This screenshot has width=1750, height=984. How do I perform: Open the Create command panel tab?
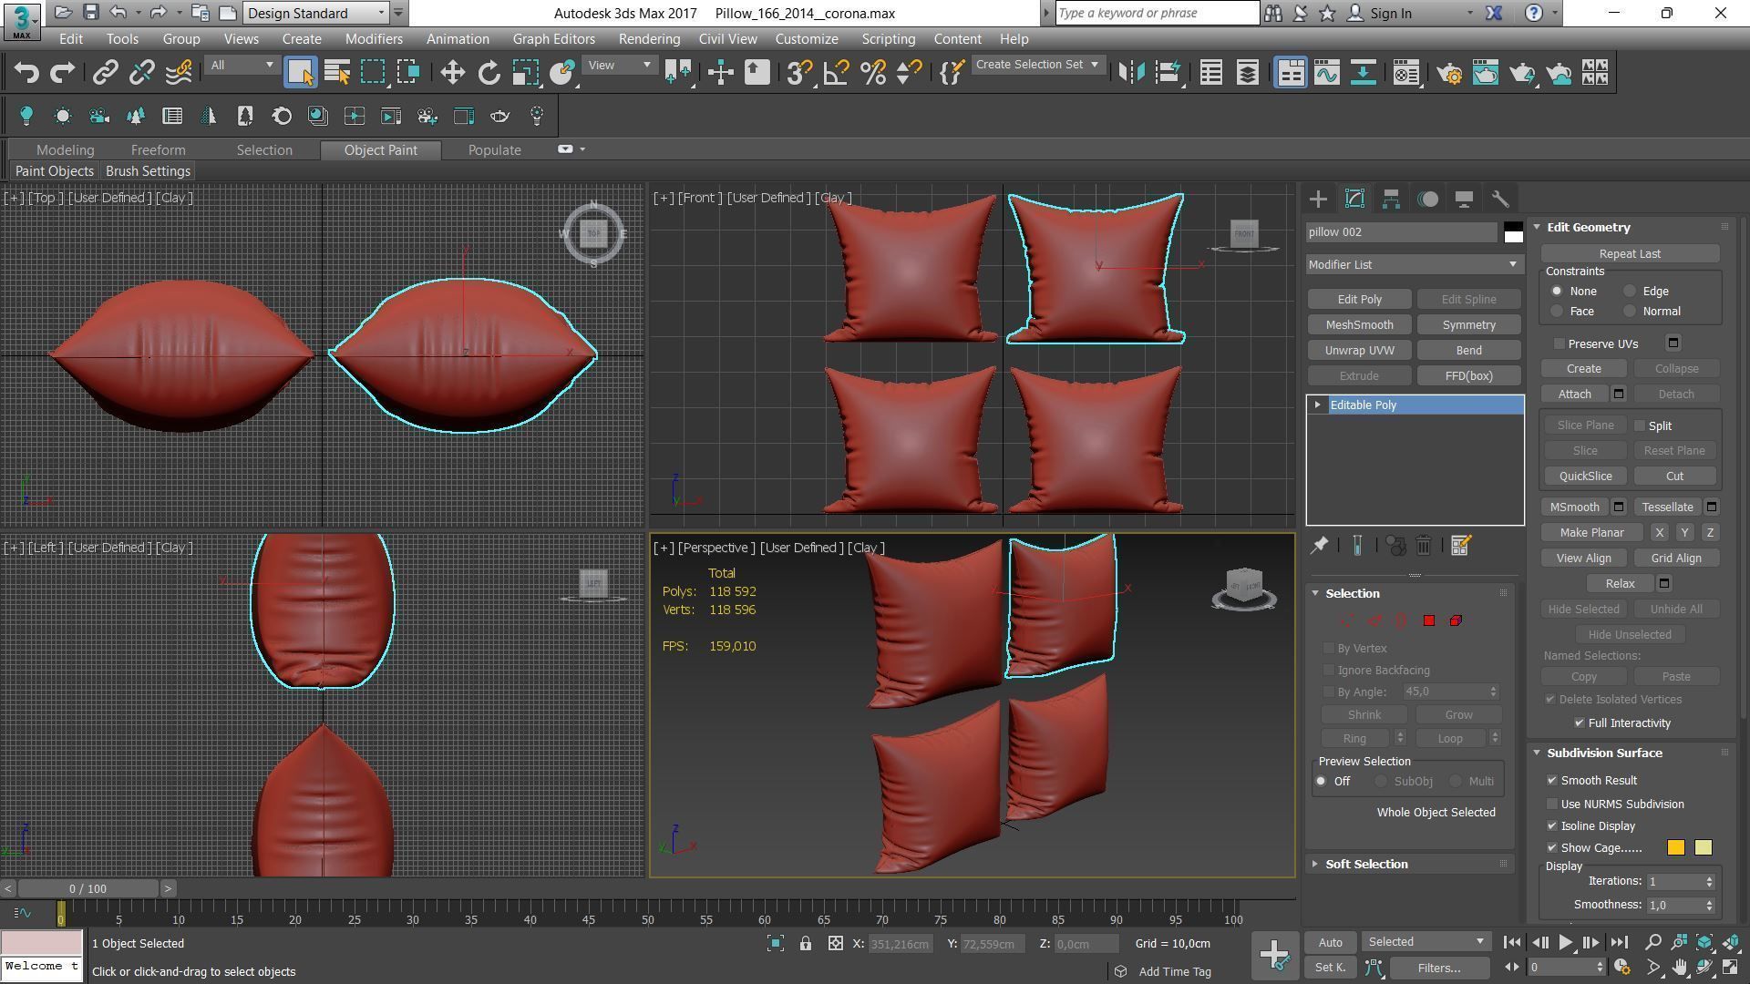[1318, 199]
